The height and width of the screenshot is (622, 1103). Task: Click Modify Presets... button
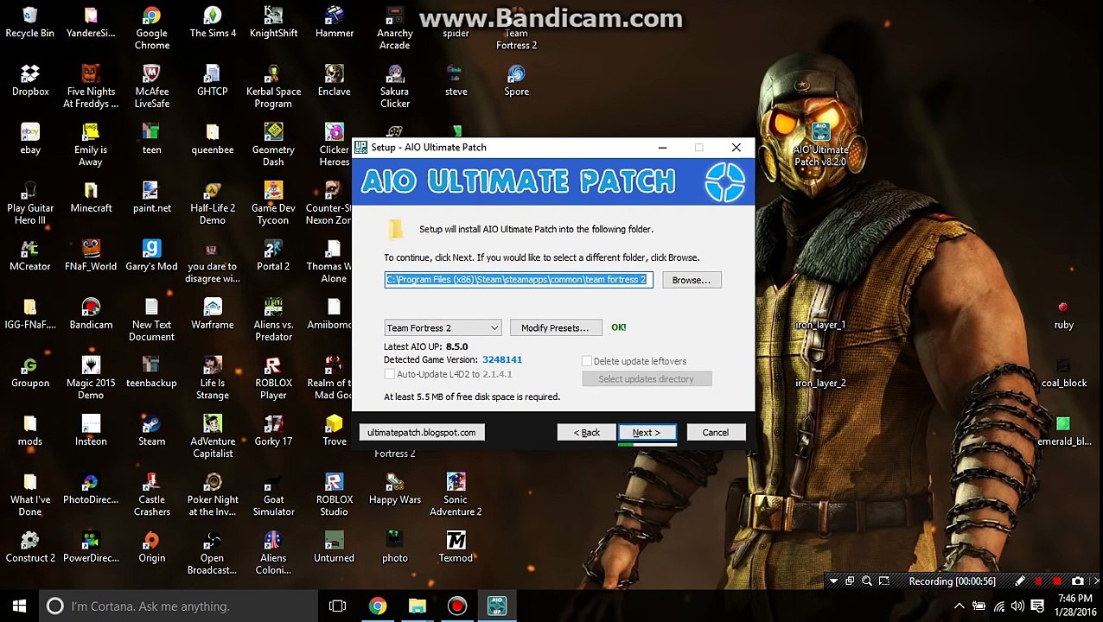tap(555, 328)
